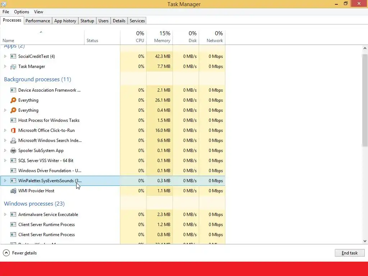Screen dimensions: 368x276
Task: Click the vertical scrollbar thumb
Action: coord(365,101)
